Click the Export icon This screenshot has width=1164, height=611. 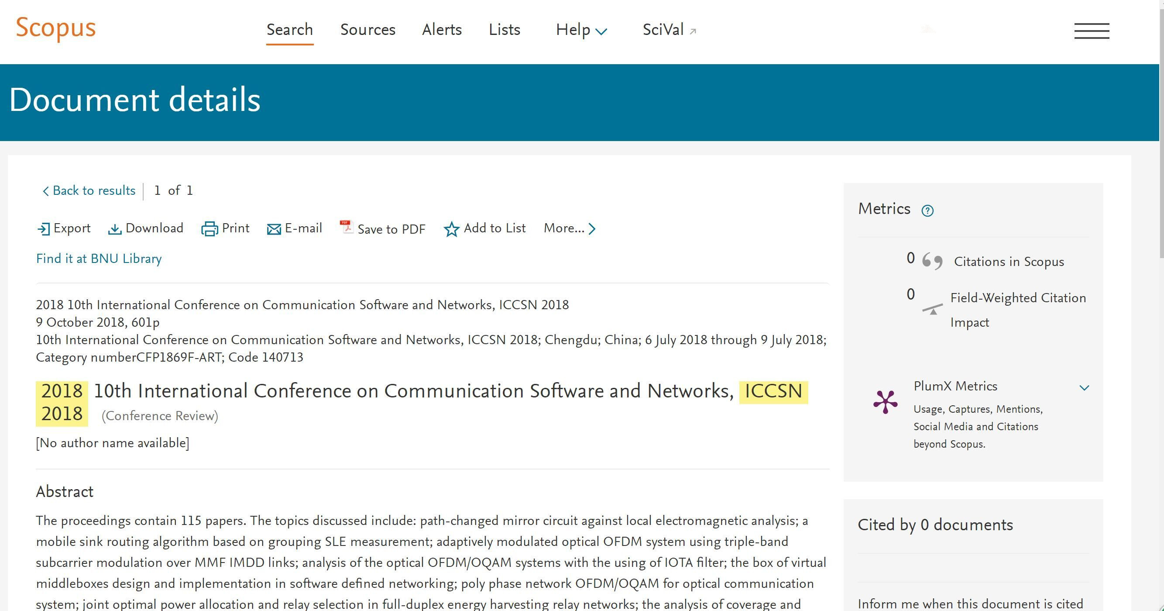[x=44, y=229]
